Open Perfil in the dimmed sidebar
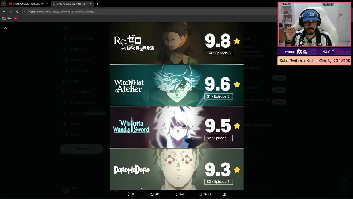Image resolution: width=353 pixels, height=199 pixels. (x=72, y=124)
